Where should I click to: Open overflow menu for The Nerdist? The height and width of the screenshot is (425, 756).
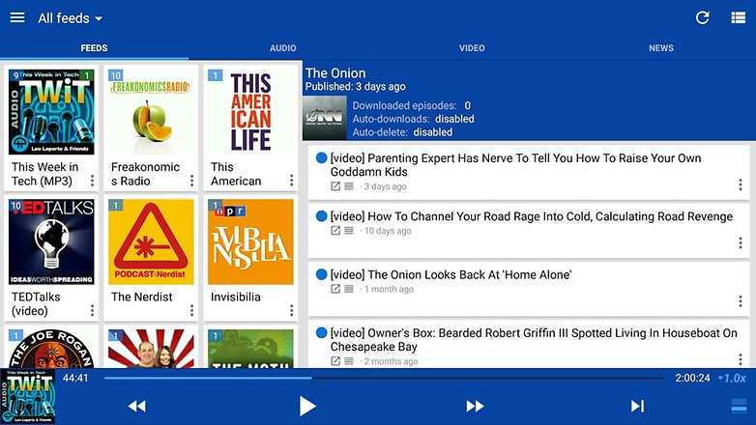click(x=191, y=310)
